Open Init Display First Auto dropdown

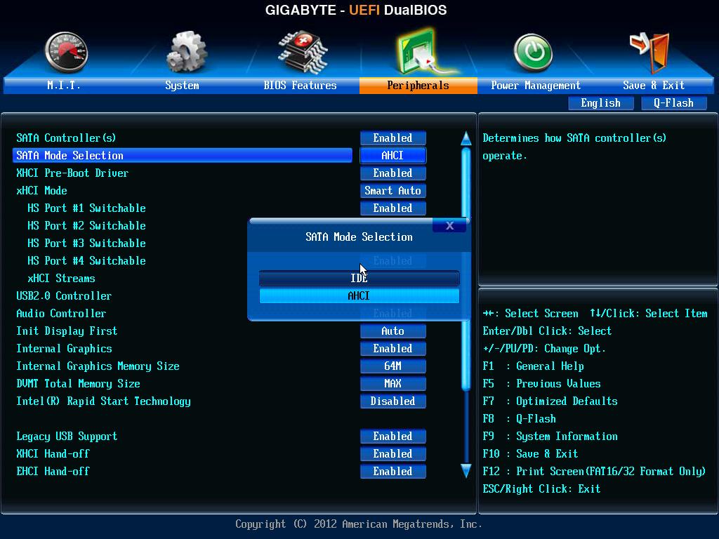click(393, 331)
